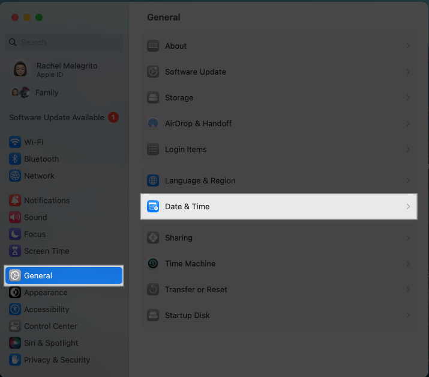
Task: Click Rachel's avatar thumbnail
Action: pos(20,69)
